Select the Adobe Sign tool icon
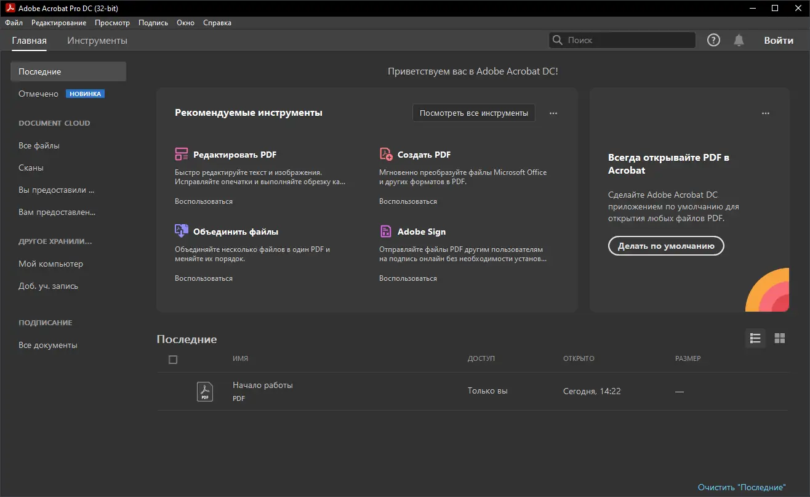The image size is (810, 497). (387, 230)
